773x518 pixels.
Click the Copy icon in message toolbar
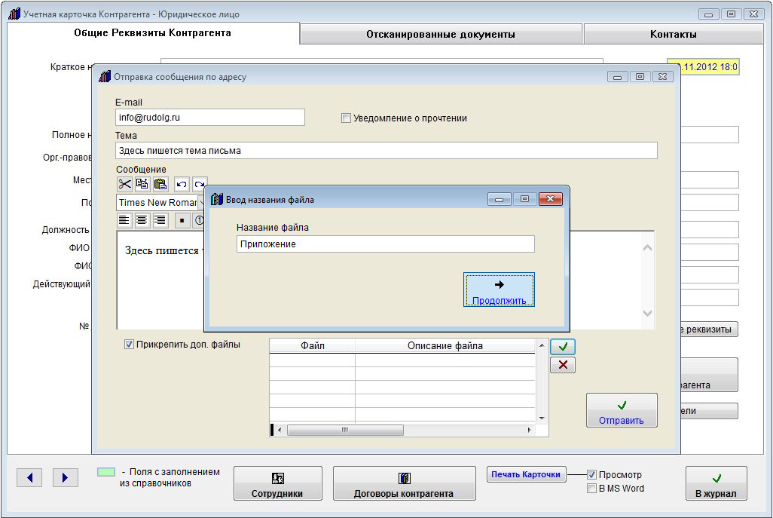[x=142, y=184]
